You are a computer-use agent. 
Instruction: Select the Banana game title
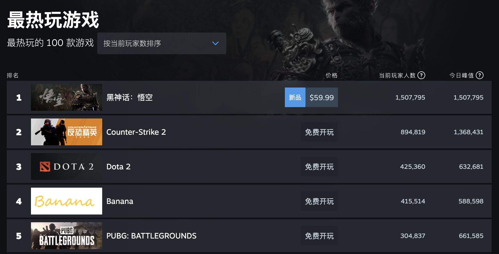click(120, 201)
